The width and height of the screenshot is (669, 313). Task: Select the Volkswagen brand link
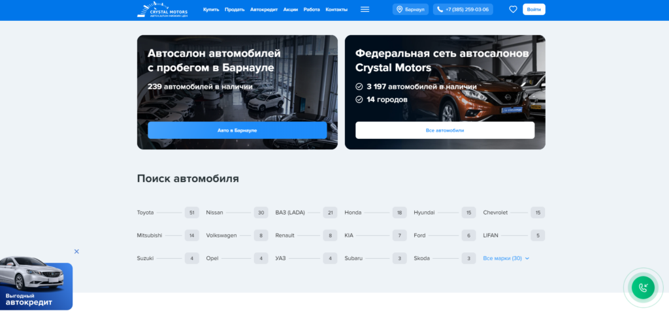221,235
